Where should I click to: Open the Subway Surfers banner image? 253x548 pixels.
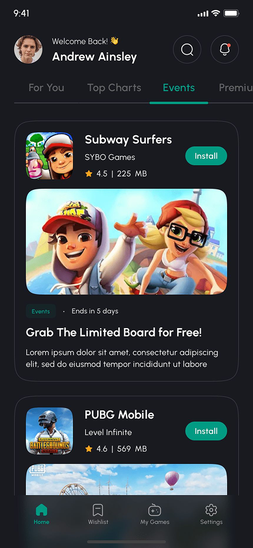(x=126, y=242)
